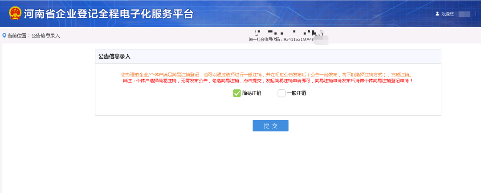Screen dimensions: 481x193
Task: Click the orange notice text about 简易注销登记
Action: tap(267, 75)
